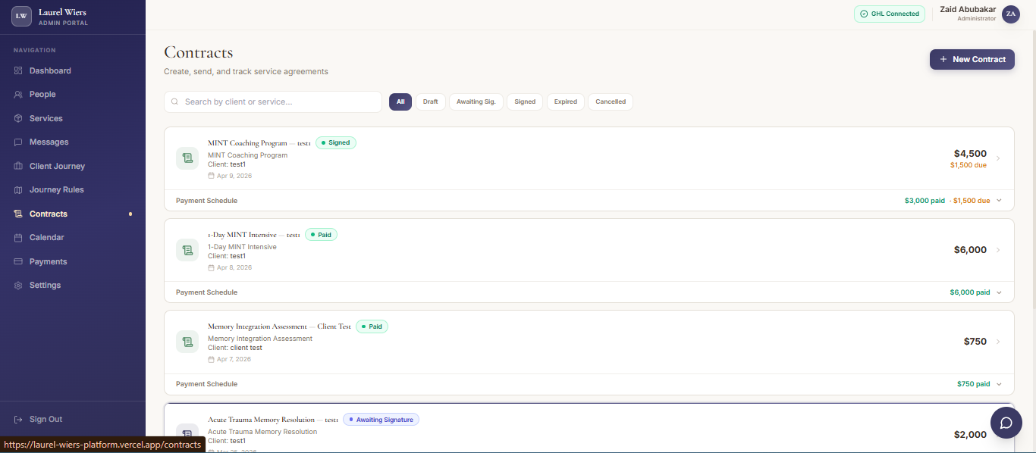Expand the 1-Day MINT Intensive payment schedule

pos(999,292)
